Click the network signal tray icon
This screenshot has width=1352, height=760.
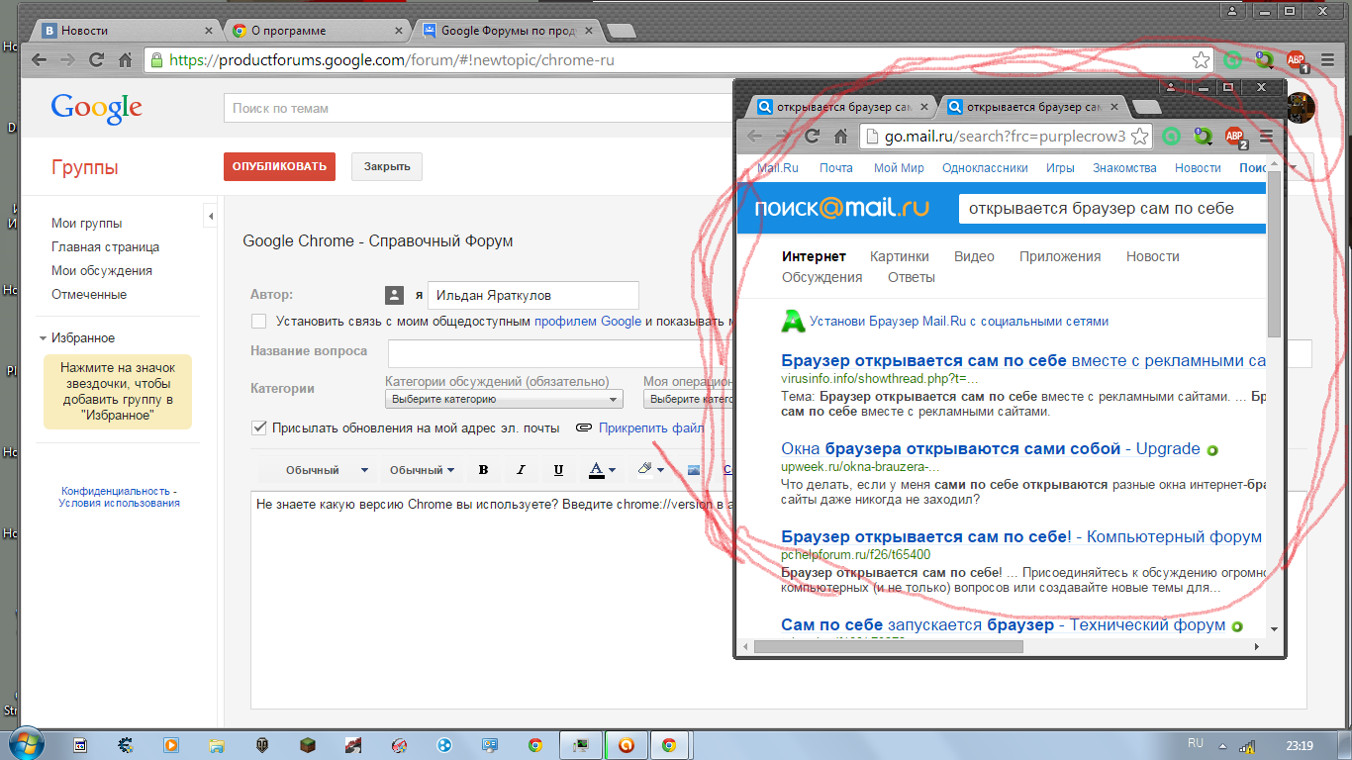click(1248, 745)
